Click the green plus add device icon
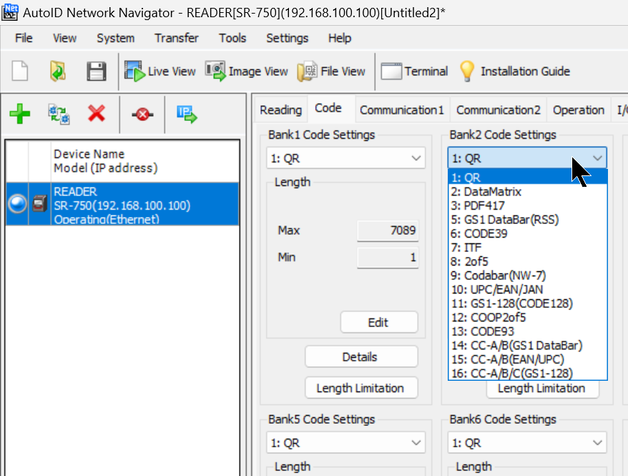This screenshot has width=628, height=476. click(19, 115)
